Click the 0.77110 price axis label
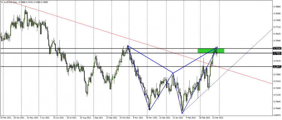The image size is (282, 120). click(x=277, y=27)
